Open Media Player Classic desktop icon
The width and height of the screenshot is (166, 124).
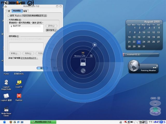click(6, 111)
